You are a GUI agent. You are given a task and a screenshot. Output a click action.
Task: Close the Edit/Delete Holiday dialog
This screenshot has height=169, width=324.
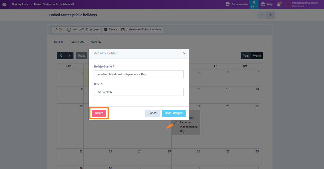coord(184,53)
